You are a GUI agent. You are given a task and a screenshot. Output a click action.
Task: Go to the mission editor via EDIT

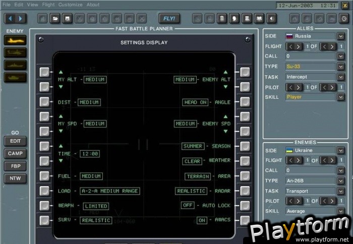[x=15, y=141]
